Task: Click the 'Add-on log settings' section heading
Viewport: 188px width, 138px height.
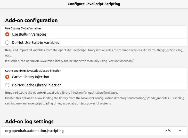Action: click(x=29, y=121)
